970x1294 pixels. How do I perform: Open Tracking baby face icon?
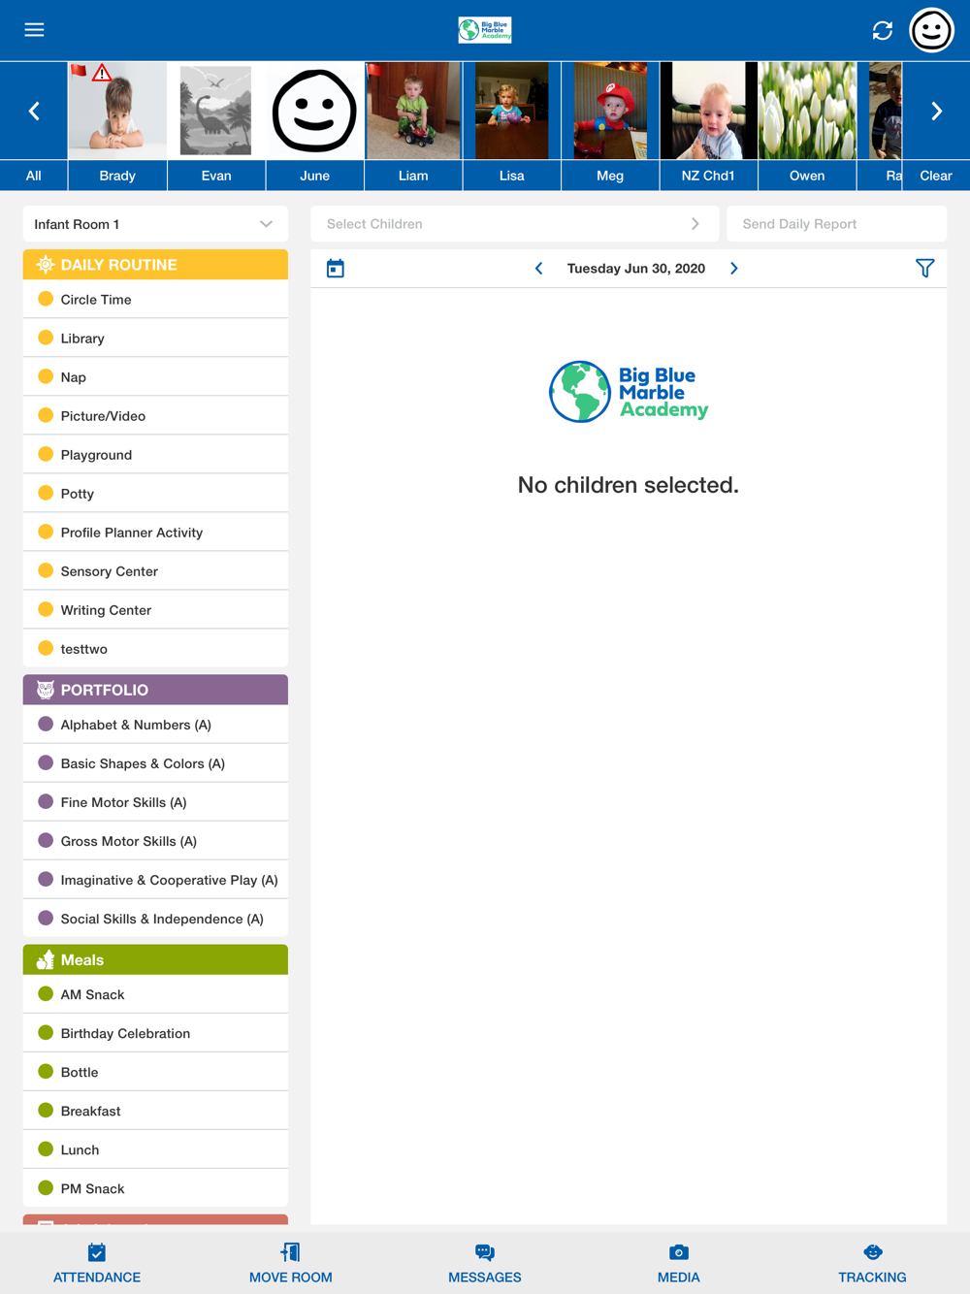point(873,1252)
